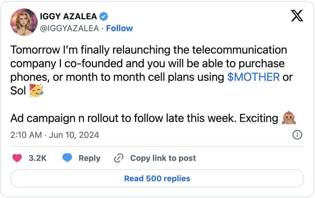Click the Ad campaign n rollout sentence
This screenshot has width=315, height=198.
pyautogui.click(x=144, y=118)
